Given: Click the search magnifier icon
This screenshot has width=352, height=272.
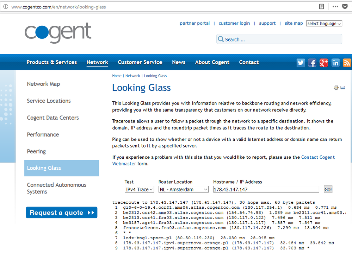Looking at the screenshot, I should 221,39.
